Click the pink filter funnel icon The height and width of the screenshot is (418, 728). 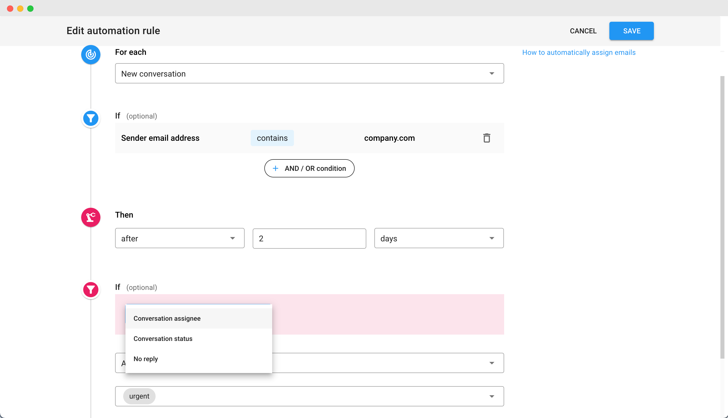91,289
